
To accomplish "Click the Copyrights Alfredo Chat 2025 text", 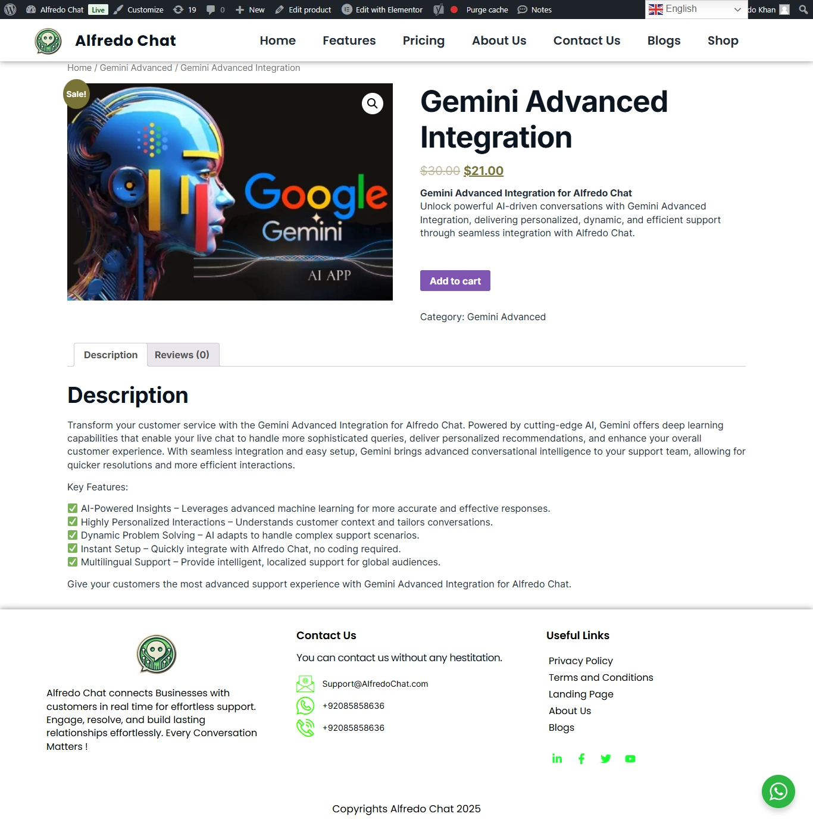I will point(406,809).
